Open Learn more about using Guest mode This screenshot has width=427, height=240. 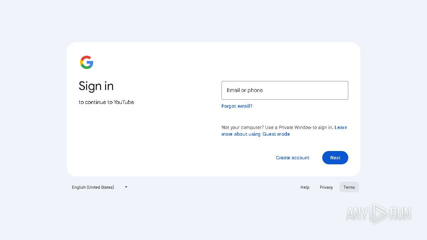pos(256,134)
